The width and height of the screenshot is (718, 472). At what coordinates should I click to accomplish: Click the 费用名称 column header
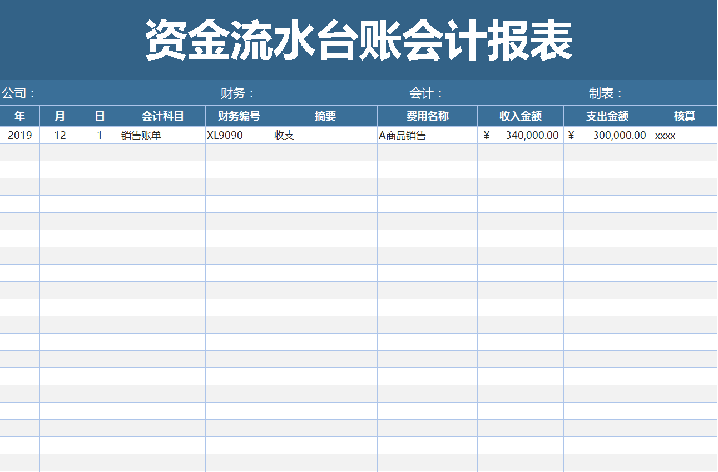point(428,116)
